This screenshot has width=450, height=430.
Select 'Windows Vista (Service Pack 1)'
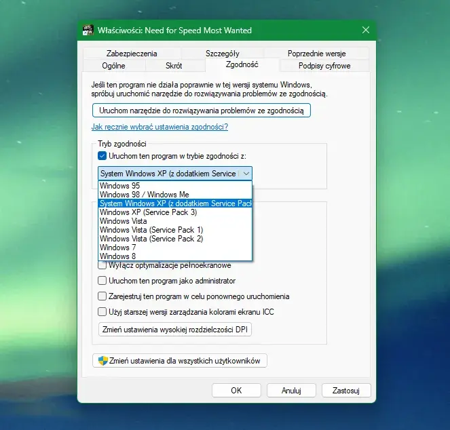coord(175,230)
